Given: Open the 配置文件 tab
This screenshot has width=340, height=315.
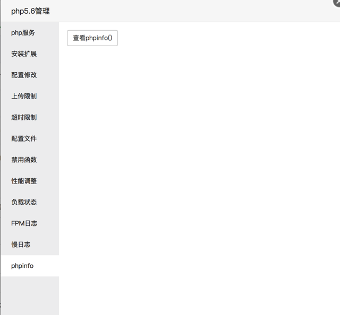Looking at the screenshot, I should tap(30, 138).
